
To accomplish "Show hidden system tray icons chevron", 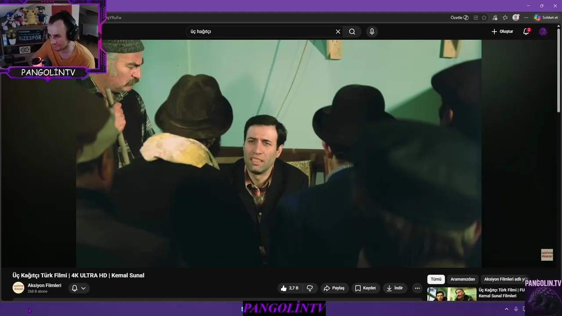I will [x=506, y=309].
